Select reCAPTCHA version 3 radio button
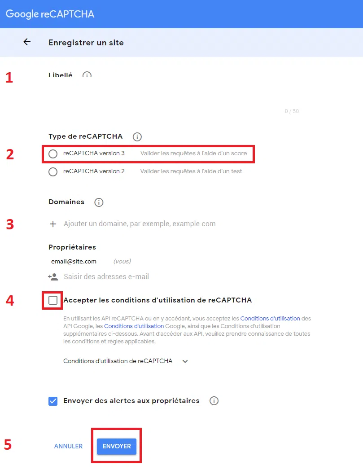The image size is (363, 469). click(53, 154)
